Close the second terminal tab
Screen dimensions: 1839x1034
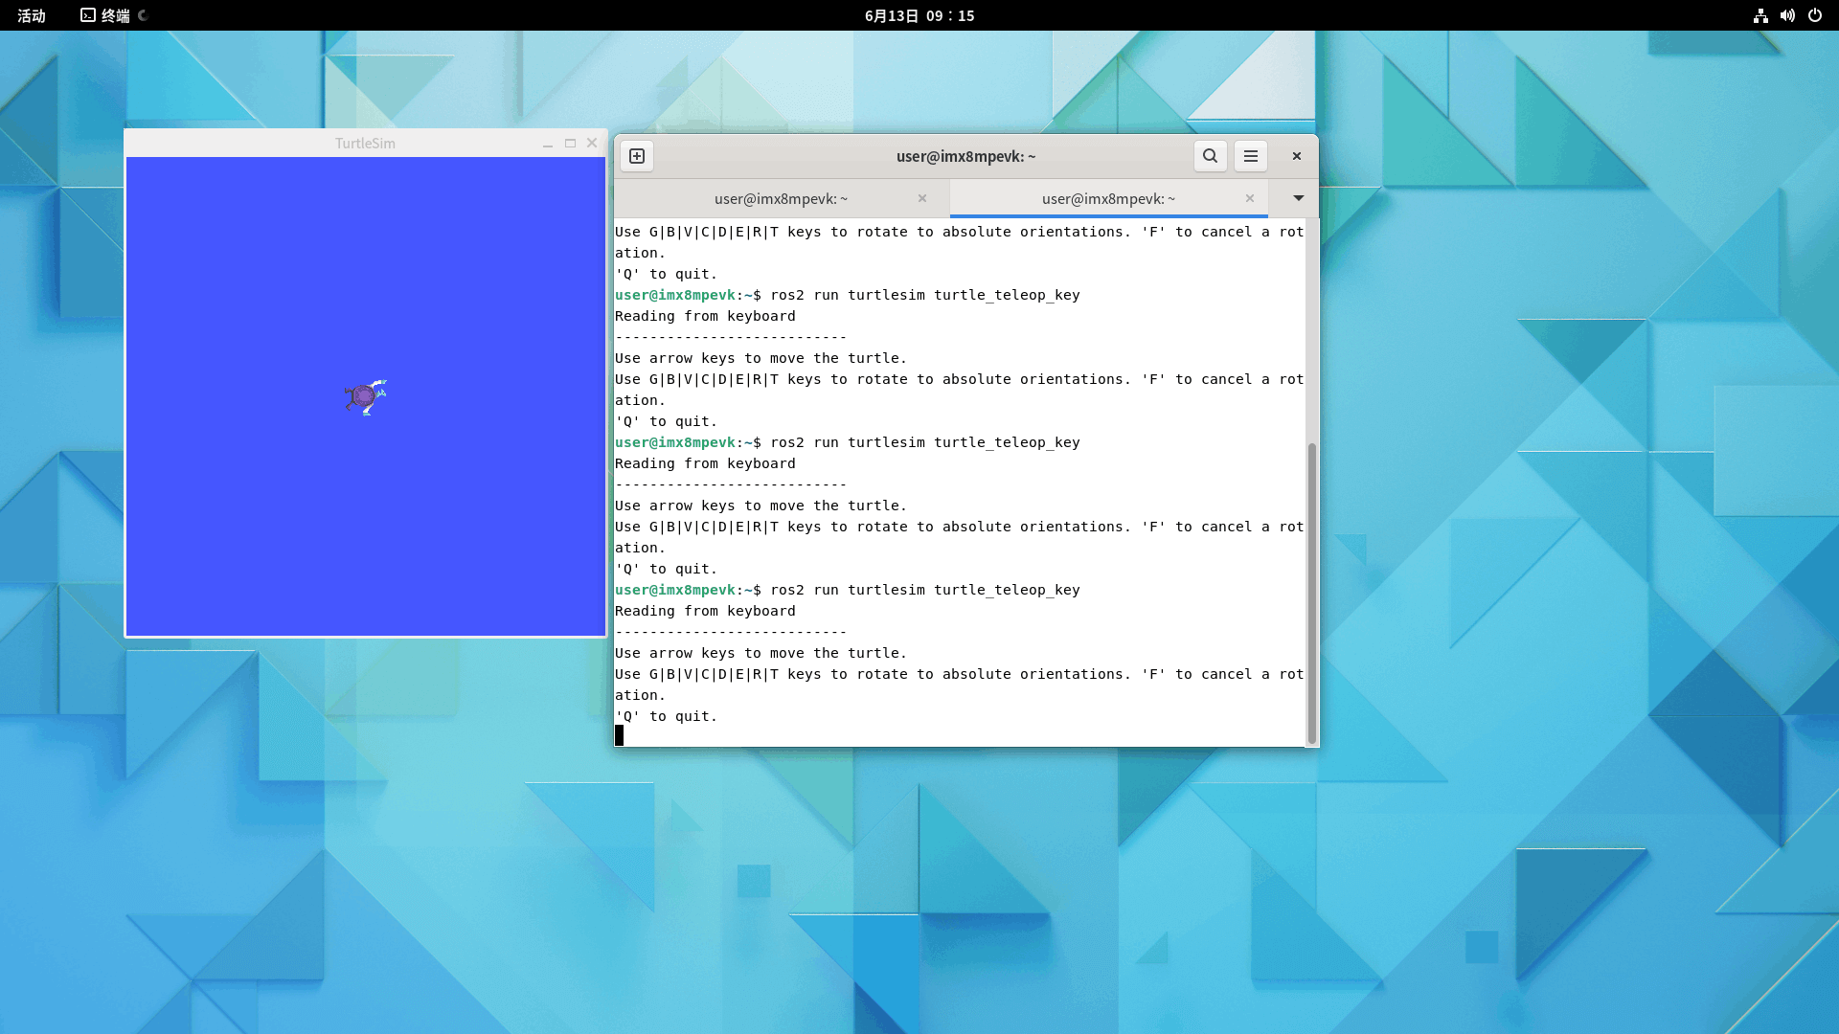[1250, 198]
